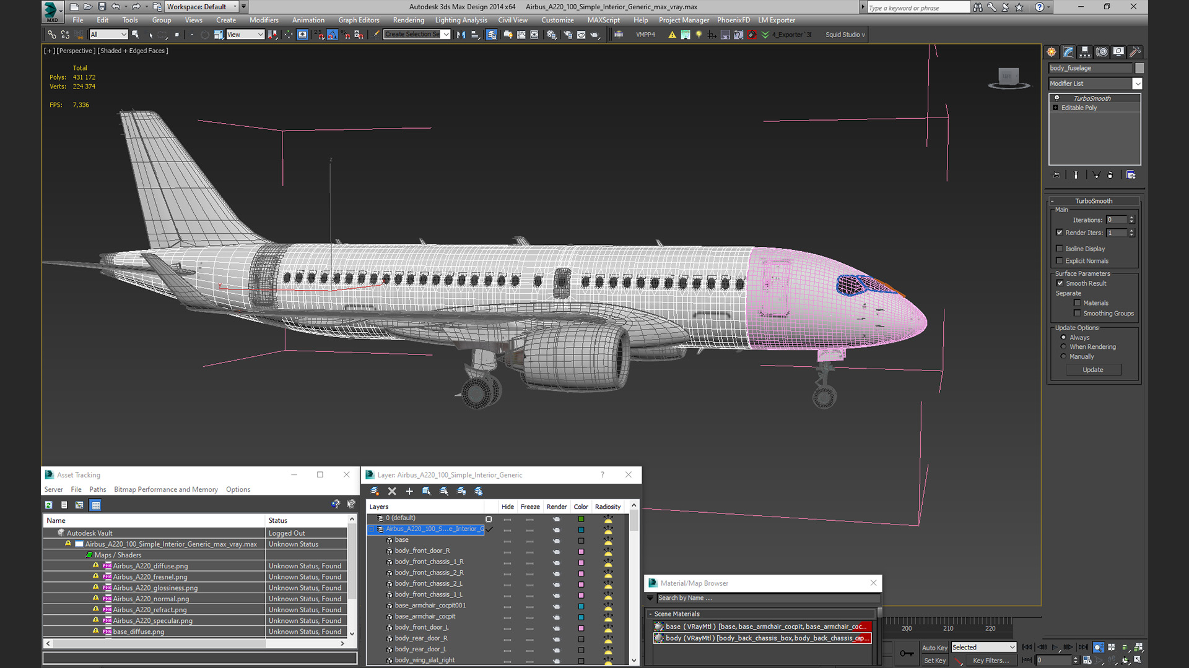Click the Shaded + Edged Faces viewport label

pyautogui.click(x=133, y=51)
